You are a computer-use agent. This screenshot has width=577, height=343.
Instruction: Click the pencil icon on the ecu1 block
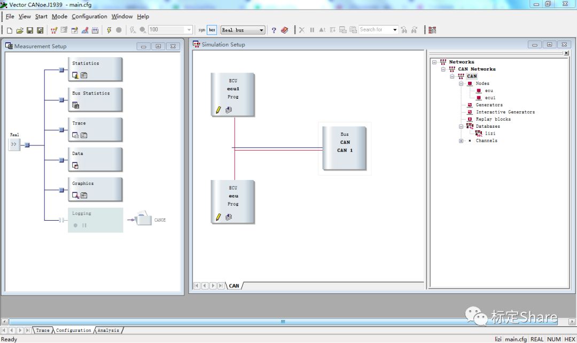[x=219, y=110]
